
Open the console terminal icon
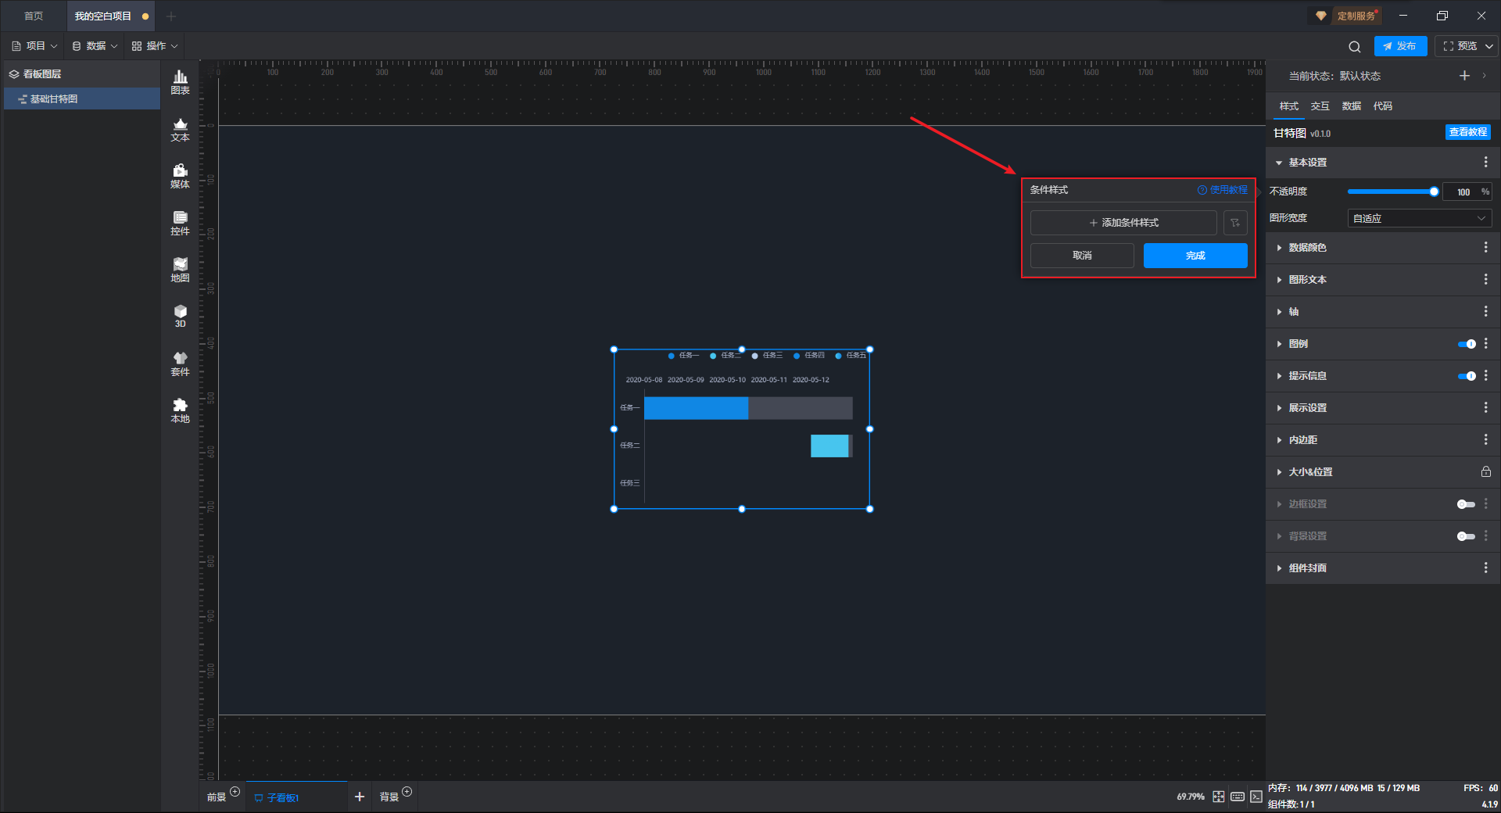tap(1256, 797)
